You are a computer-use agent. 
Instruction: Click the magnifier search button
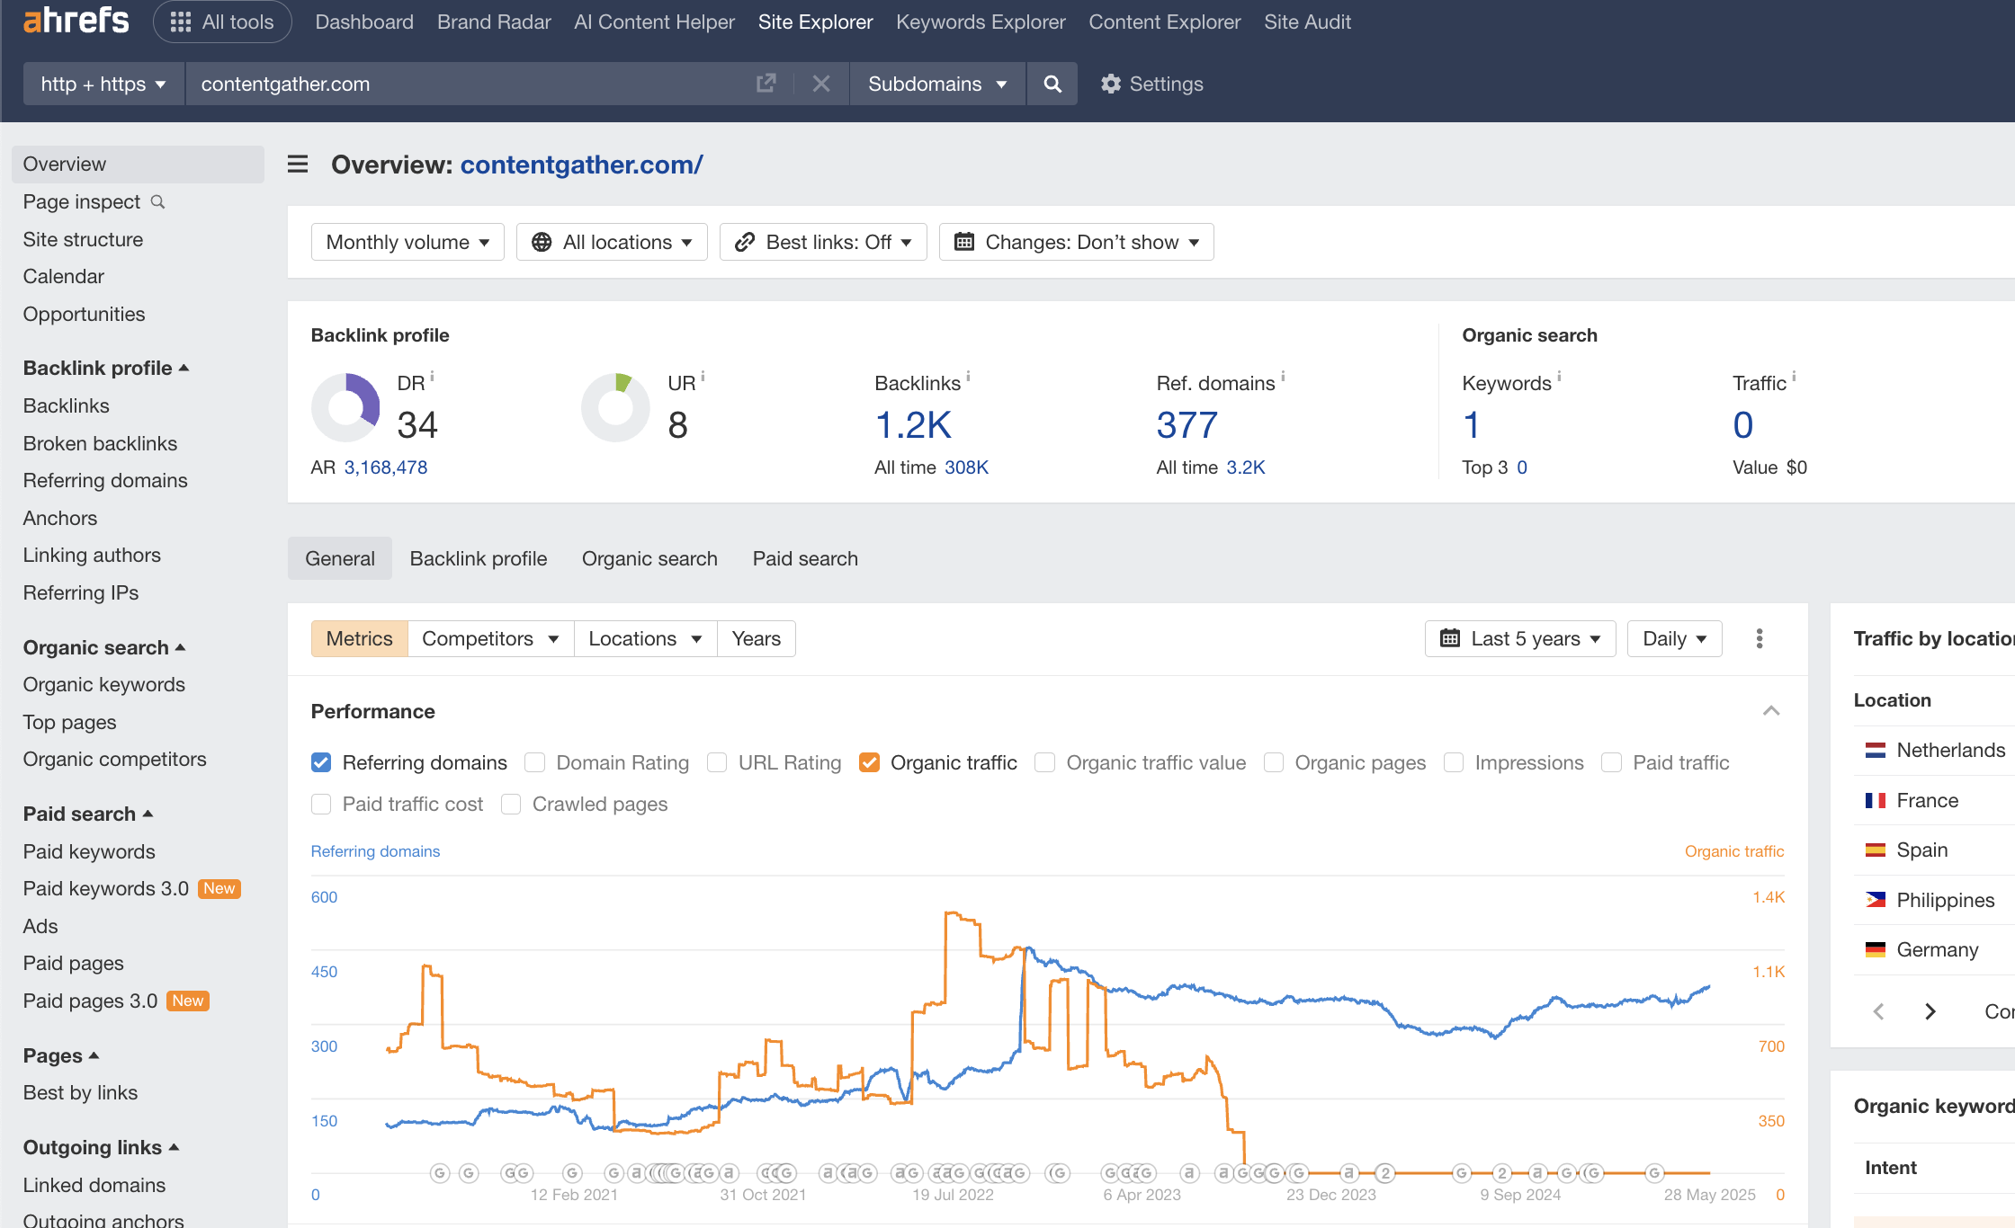pyautogui.click(x=1052, y=84)
